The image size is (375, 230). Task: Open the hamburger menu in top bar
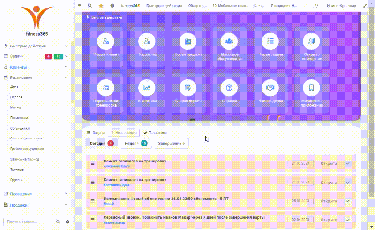click(79, 6)
